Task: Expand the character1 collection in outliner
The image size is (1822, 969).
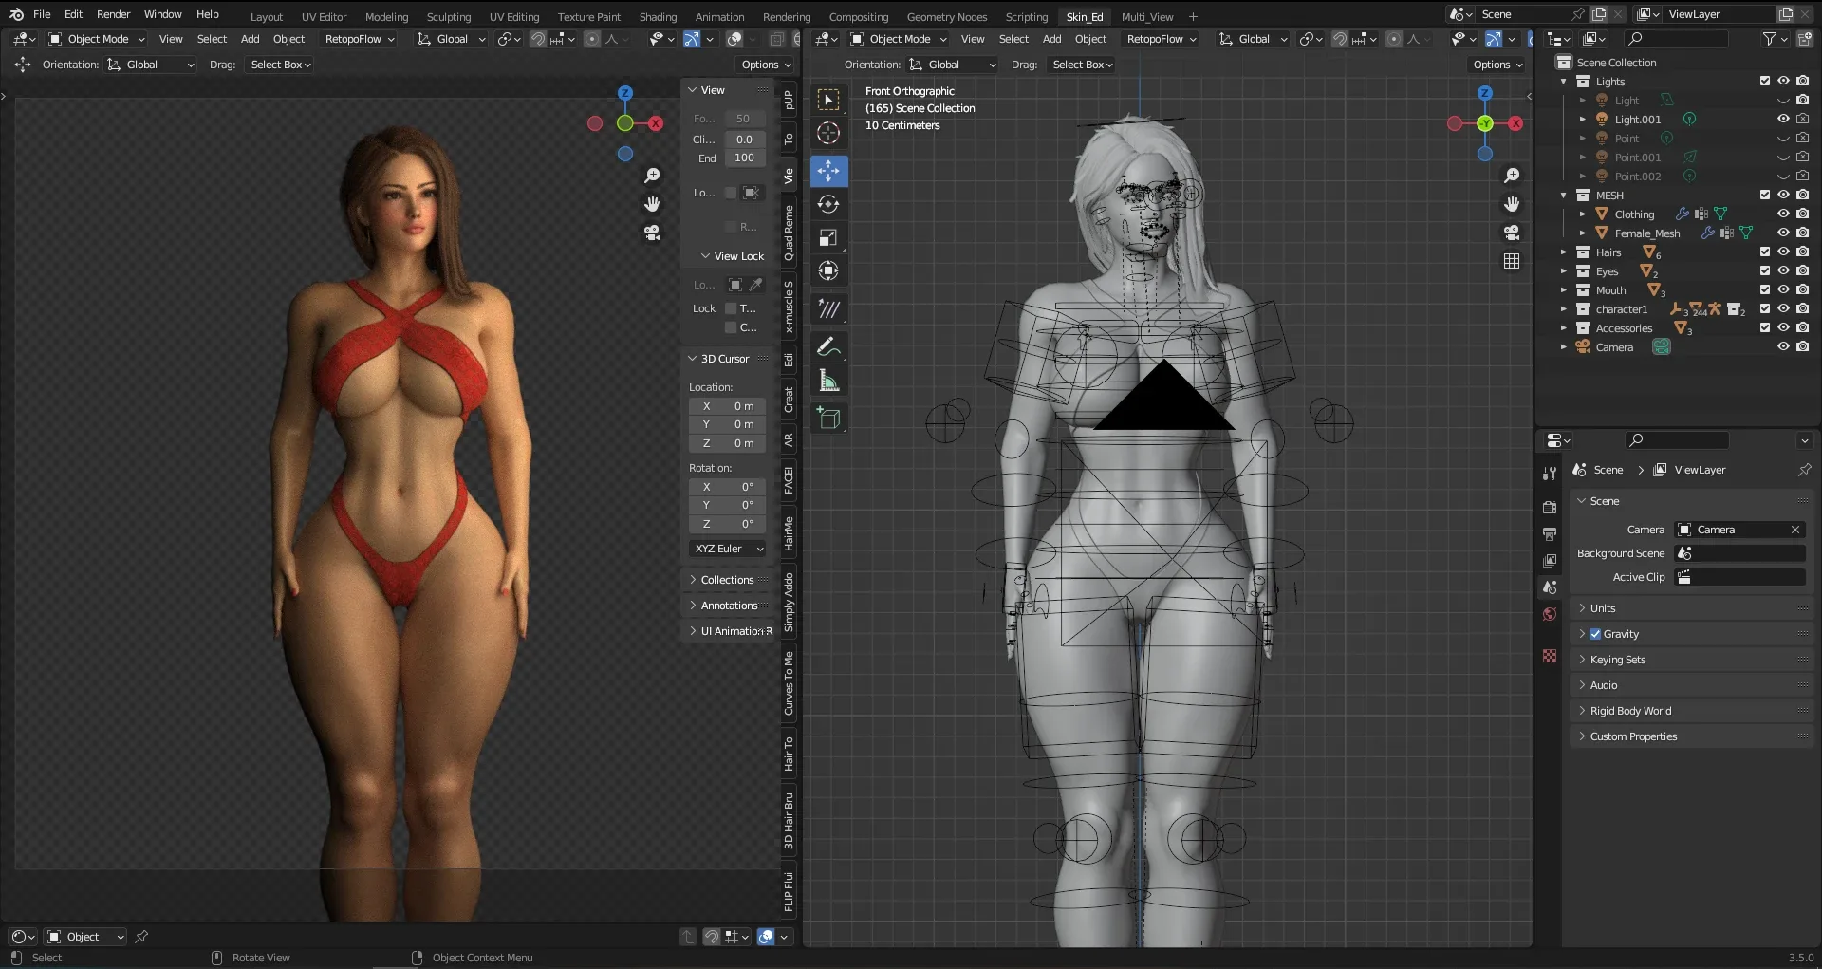Action: click(1564, 309)
